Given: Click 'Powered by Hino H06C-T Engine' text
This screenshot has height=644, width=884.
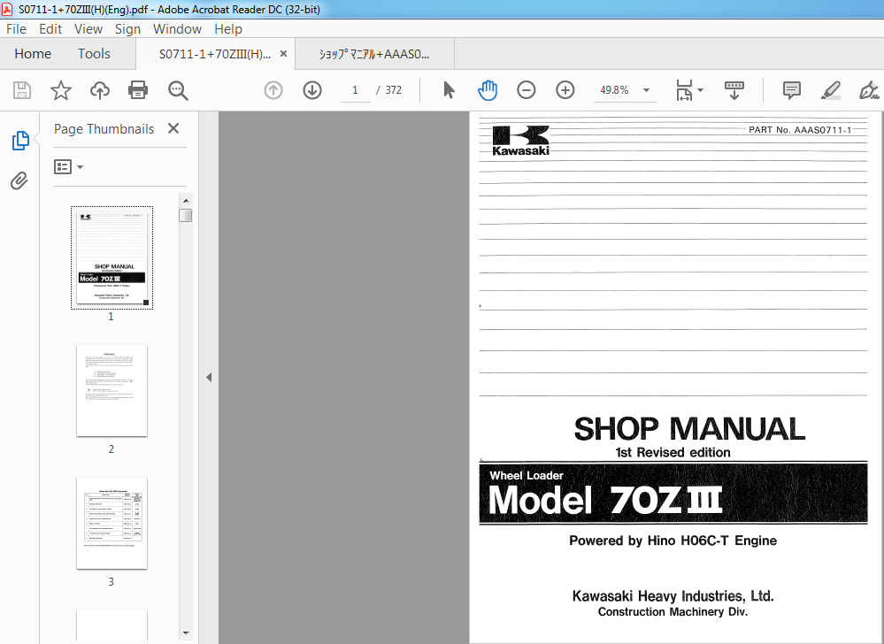Looking at the screenshot, I should 673,540.
